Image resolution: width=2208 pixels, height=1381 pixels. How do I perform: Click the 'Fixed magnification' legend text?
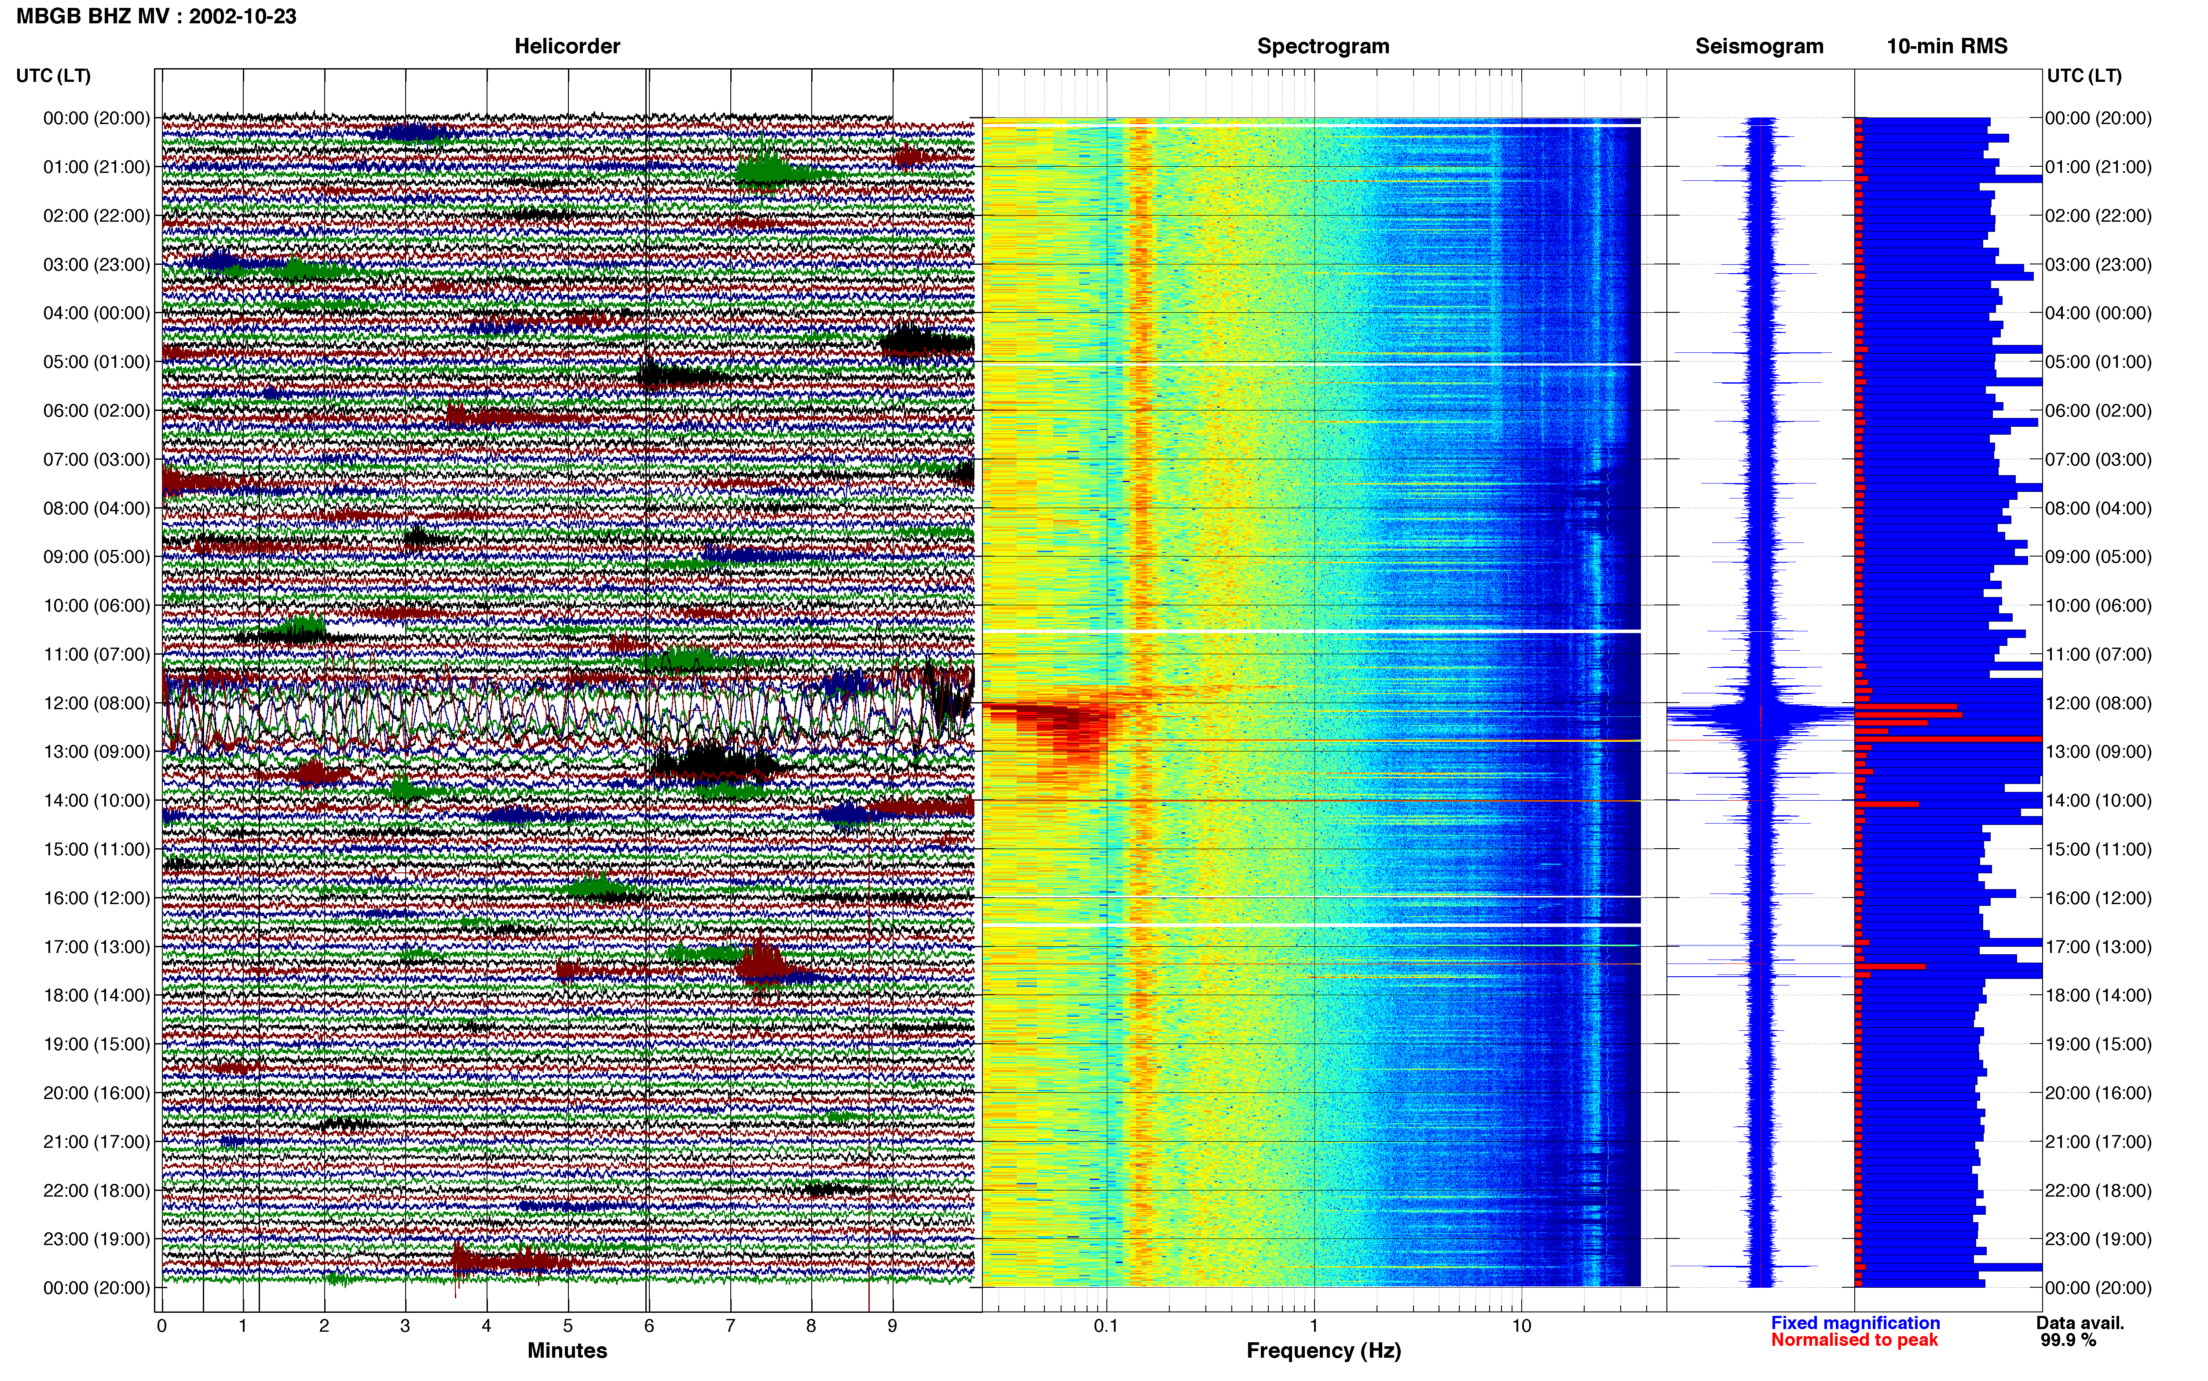pos(1855,1322)
